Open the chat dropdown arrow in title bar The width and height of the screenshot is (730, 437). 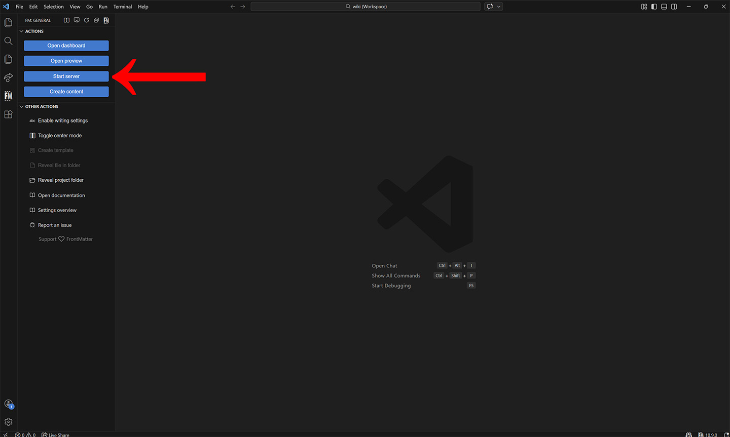click(x=499, y=7)
